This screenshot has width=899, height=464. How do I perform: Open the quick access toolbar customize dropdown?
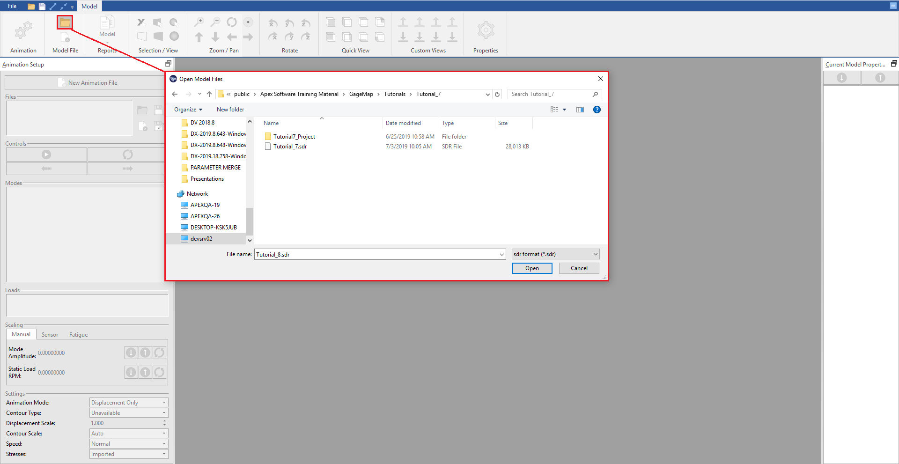click(72, 7)
